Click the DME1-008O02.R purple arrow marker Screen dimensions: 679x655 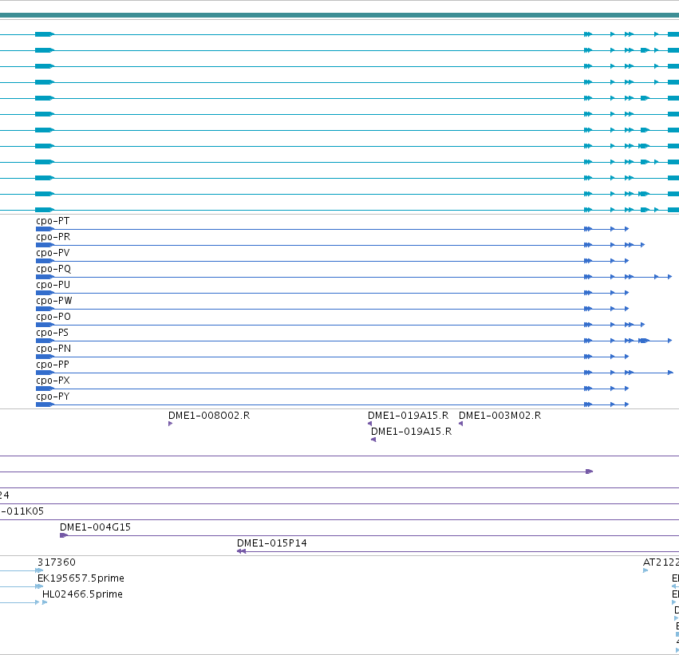click(x=170, y=424)
